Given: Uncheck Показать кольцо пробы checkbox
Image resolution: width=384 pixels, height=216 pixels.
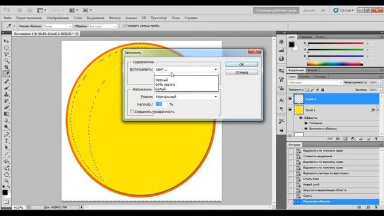Looking at the screenshot, I should [x=124, y=26].
